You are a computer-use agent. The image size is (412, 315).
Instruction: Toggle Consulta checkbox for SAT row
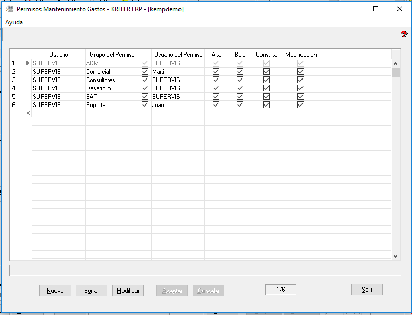[x=266, y=97]
